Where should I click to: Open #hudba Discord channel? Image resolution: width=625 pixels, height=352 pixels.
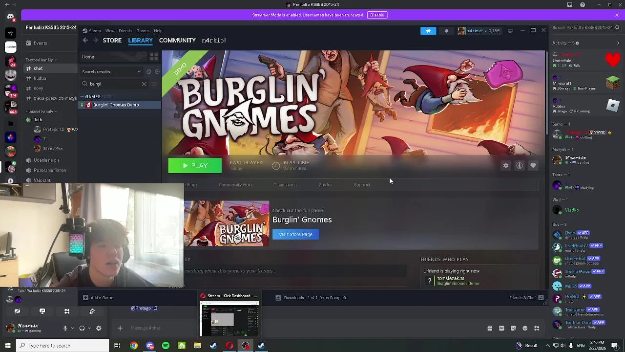(x=40, y=79)
